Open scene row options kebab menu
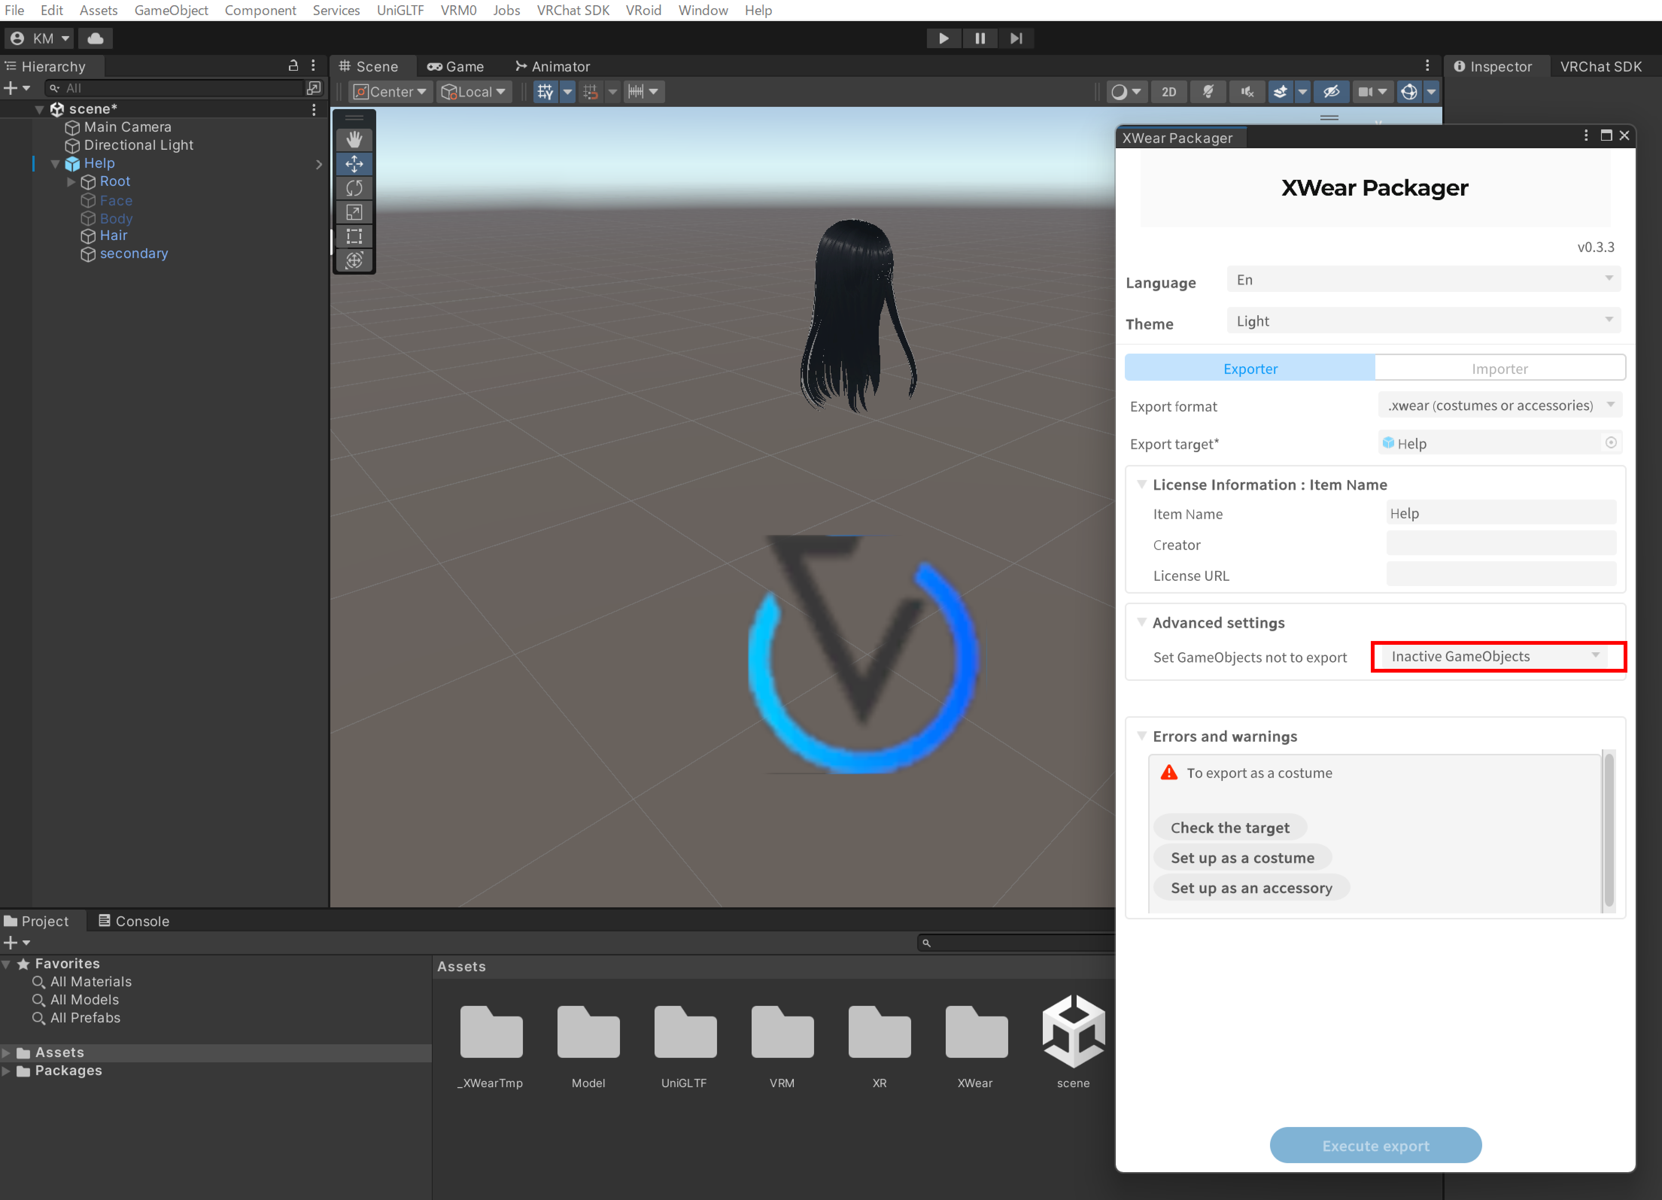1662x1200 pixels. [x=314, y=109]
